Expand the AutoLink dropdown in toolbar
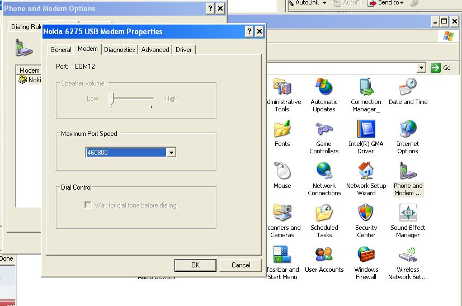 pyautogui.click(x=324, y=3)
